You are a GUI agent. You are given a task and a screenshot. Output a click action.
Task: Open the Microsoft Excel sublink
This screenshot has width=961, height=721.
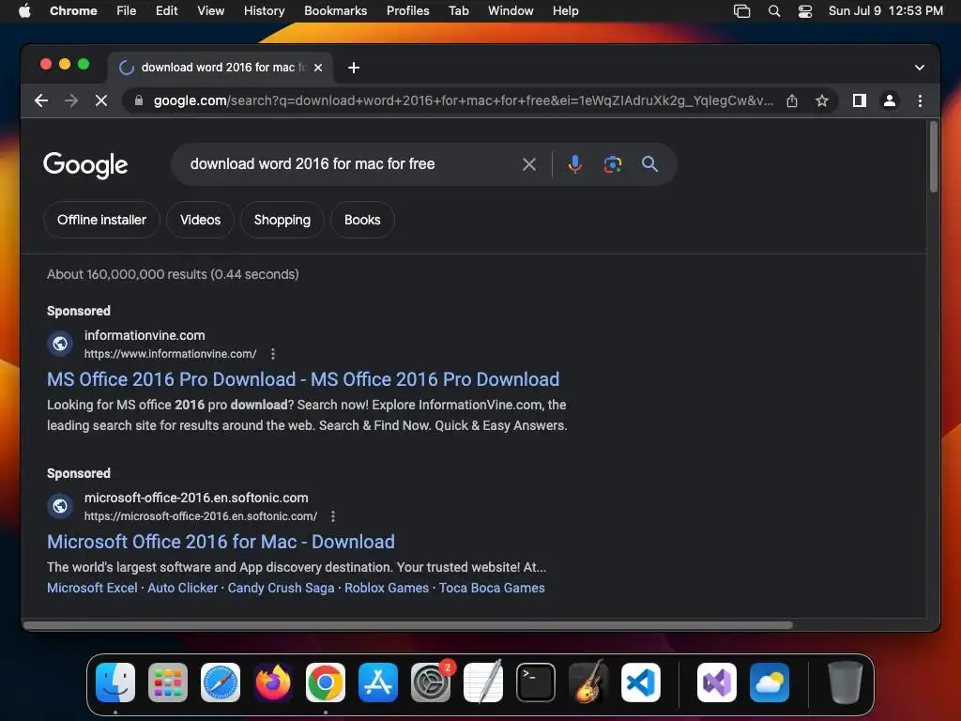(93, 588)
